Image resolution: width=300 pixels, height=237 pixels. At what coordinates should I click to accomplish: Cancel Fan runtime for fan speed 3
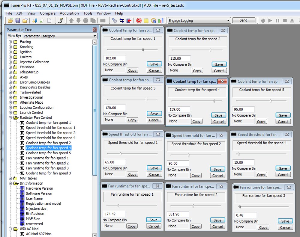pyautogui.click(x=285, y=227)
